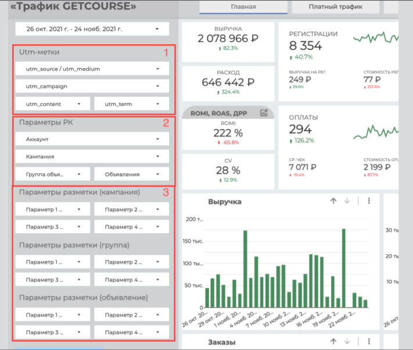The height and width of the screenshot is (350, 413).
Task: Click the РЕГИСТРАЦИИ sparkline chart
Action: pos(376,38)
